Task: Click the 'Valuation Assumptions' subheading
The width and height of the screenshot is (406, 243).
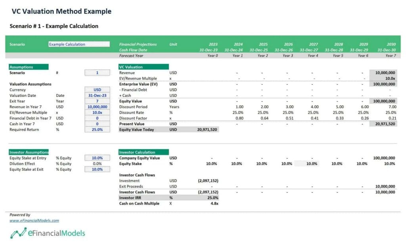Action: pyautogui.click(x=30, y=84)
